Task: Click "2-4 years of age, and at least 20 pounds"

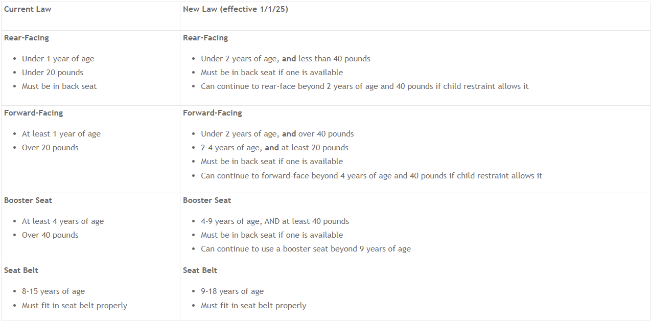Action: click(274, 148)
